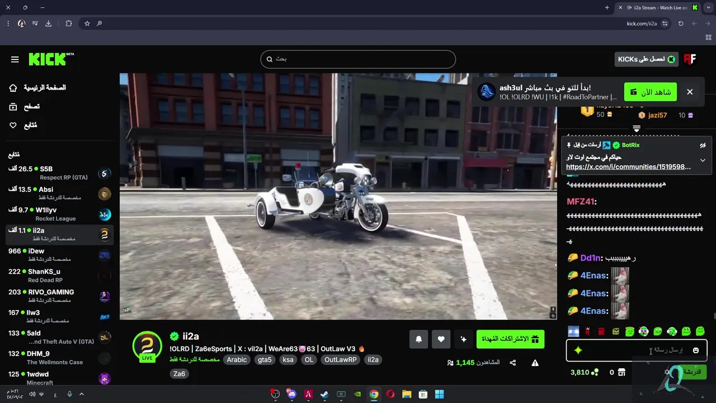Click the search magnifier in the Kick search bar
The width and height of the screenshot is (716, 403).
[269, 59]
